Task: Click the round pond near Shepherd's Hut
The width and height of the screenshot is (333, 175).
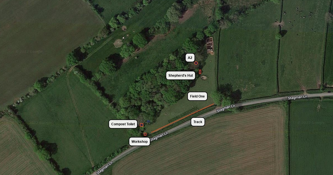Action: (204, 78)
